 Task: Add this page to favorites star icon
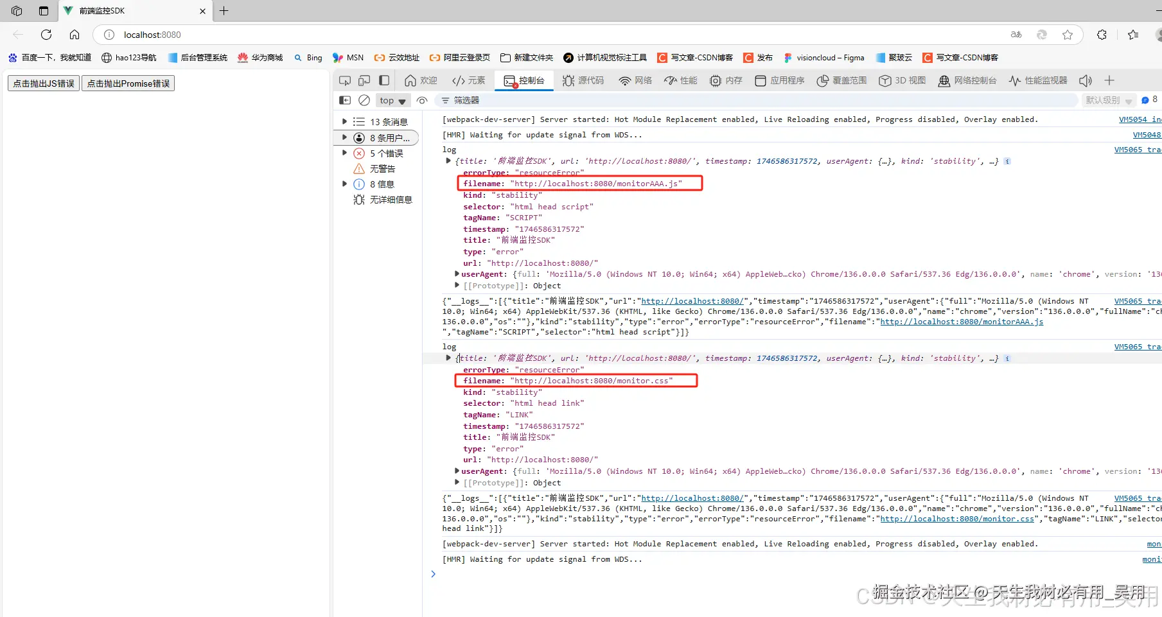click(1068, 35)
